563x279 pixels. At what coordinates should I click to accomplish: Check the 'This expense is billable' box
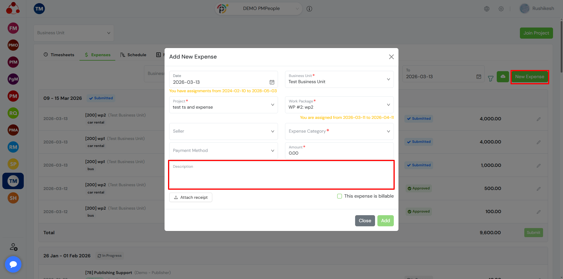pos(340,196)
